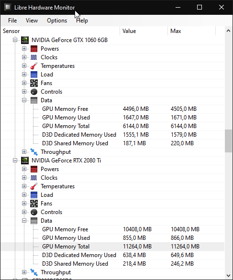The width and height of the screenshot is (233, 280).
Task: Click the Data icon under GTX 1060
Action: coord(34,100)
